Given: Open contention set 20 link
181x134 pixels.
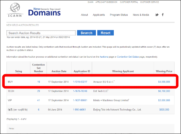Looking at the screenshot, I should [x=38, y=91].
